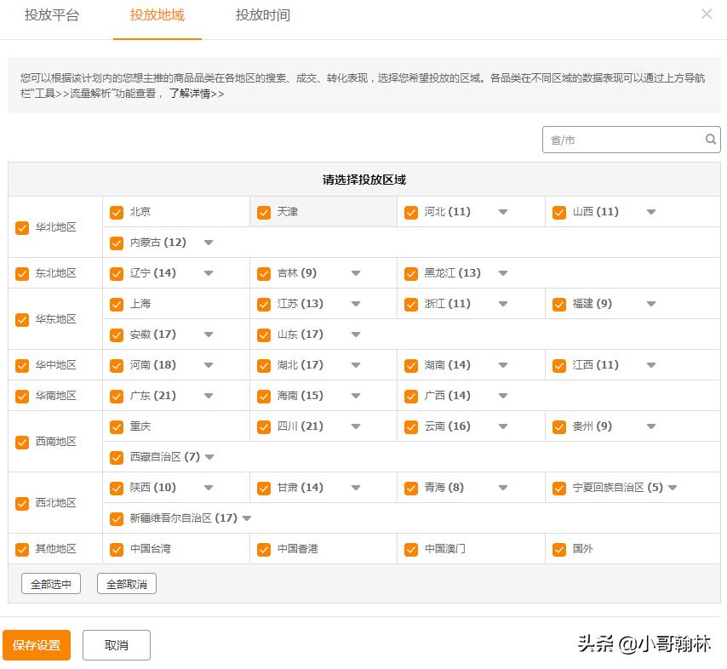The width and height of the screenshot is (727, 669).
Task: Uncheck the 北京 checkbox
Action: [117, 212]
